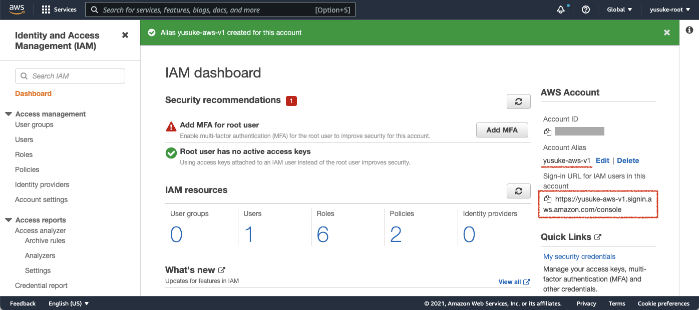Dismiss the green alias created banner
The image size is (699, 310).
pyautogui.click(x=667, y=32)
